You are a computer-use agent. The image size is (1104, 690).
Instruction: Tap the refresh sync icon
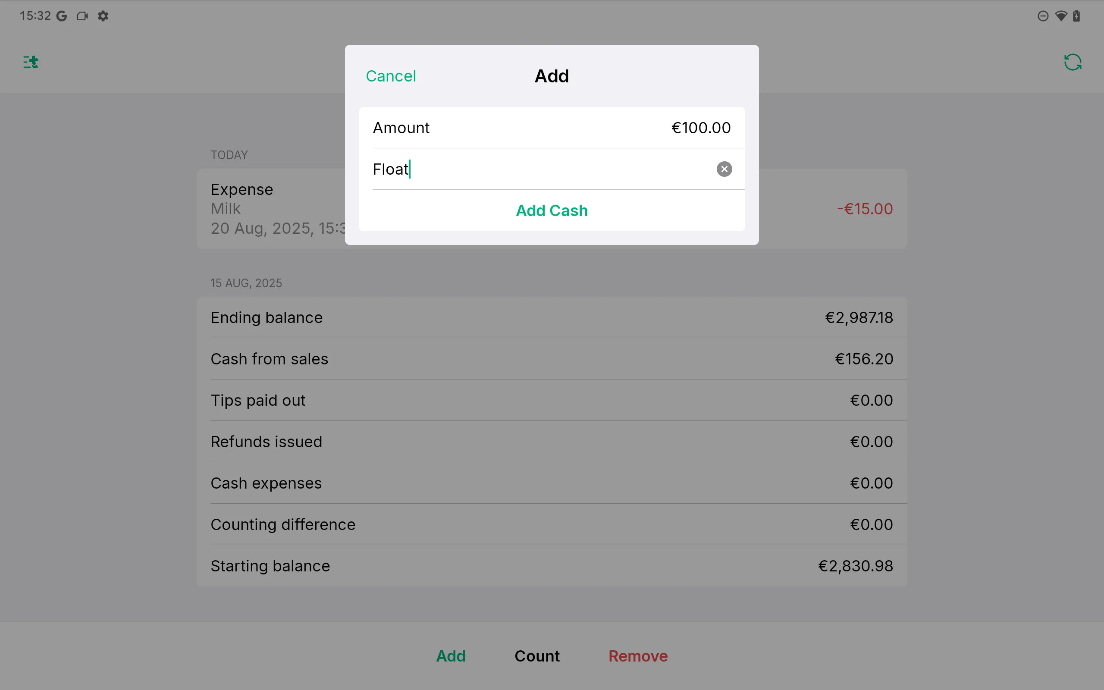point(1072,62)
